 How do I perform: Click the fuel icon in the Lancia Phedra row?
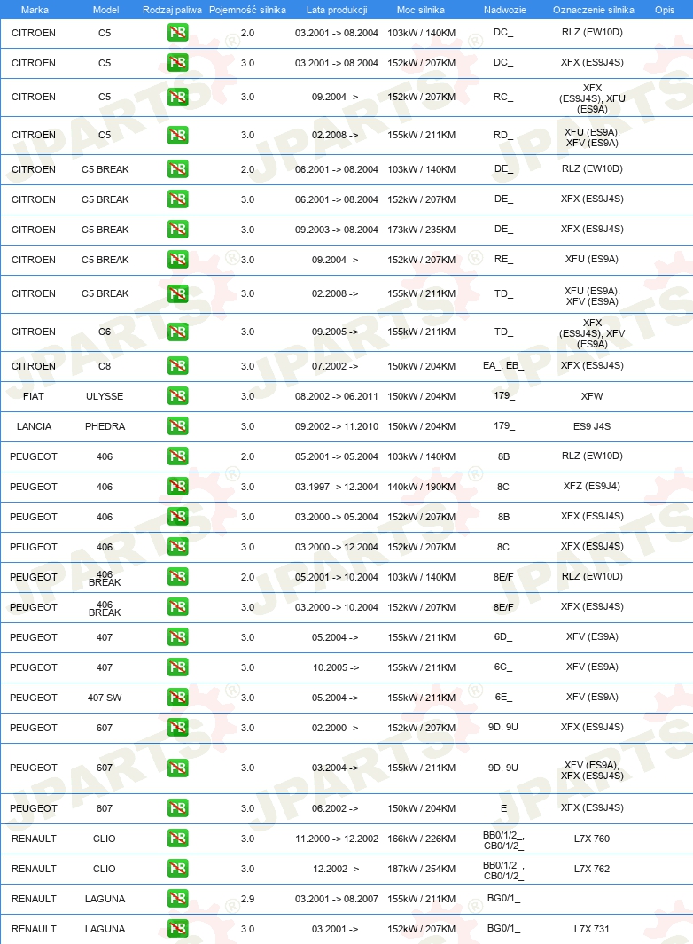(x=177, y=426)
